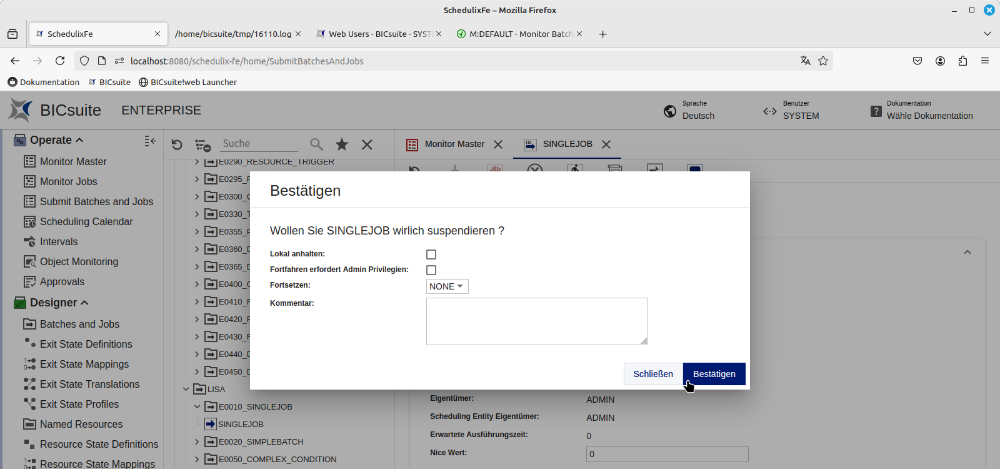Bookmark this page star icon

click(x=823, y=61)
